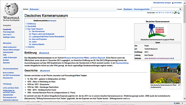The width and height of the screenshot is (186, 105).
Task: Click the Deutsches Kameramuseum logo image
Action: (x=158, y=31)
